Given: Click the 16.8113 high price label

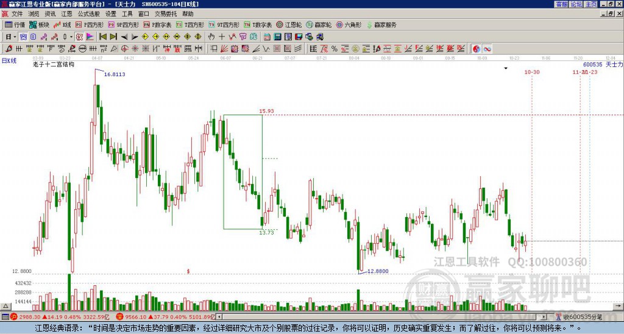Looking at the screenshot, I should click(115, 74).
